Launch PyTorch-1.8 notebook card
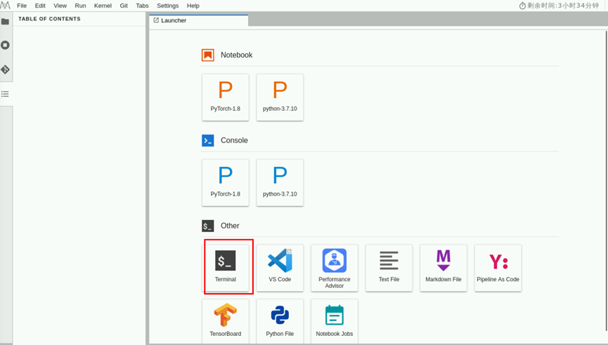Image resolution: width=608 pixels, height=345 pixels. click(x=226, y=97)
